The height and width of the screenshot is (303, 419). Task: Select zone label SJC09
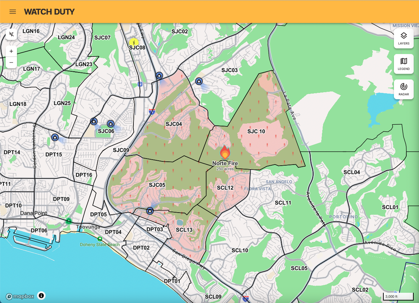(x=121, y=150)
